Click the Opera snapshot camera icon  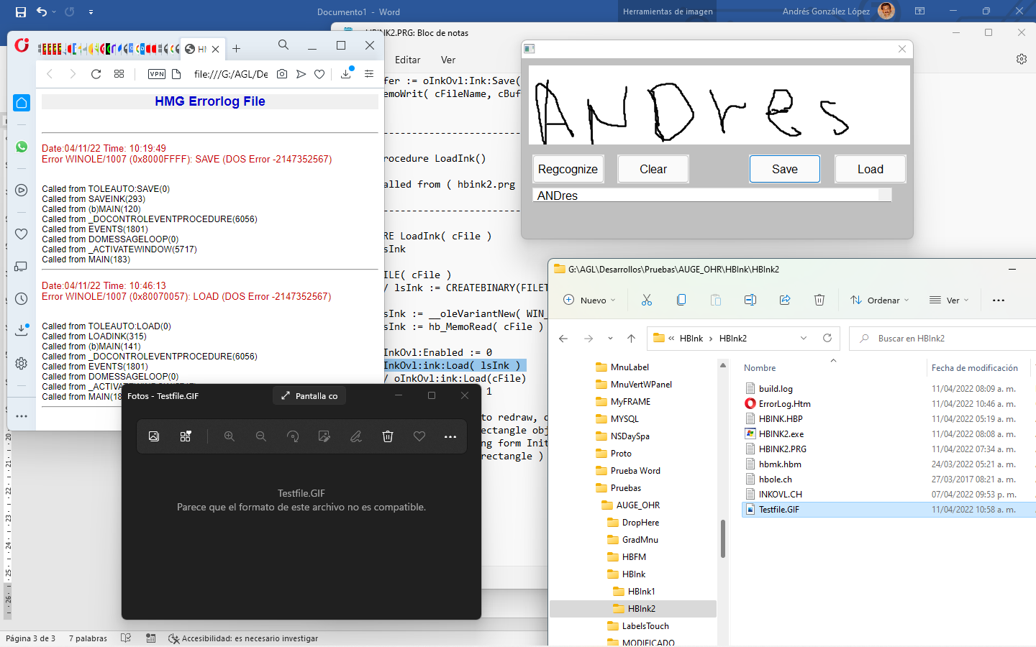coord(282,74)
